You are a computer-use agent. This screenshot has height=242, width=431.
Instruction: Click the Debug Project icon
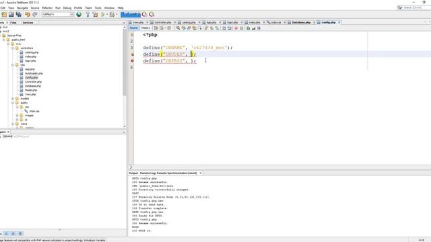[x=112, y=14]
